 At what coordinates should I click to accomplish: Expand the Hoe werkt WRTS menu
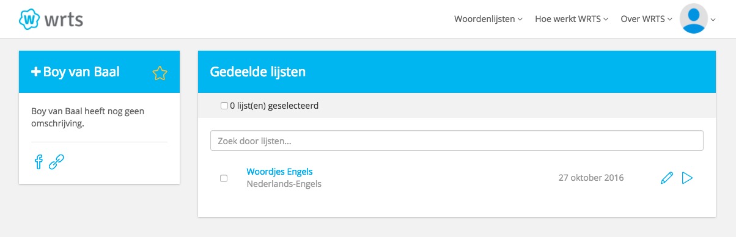[572, 19]
